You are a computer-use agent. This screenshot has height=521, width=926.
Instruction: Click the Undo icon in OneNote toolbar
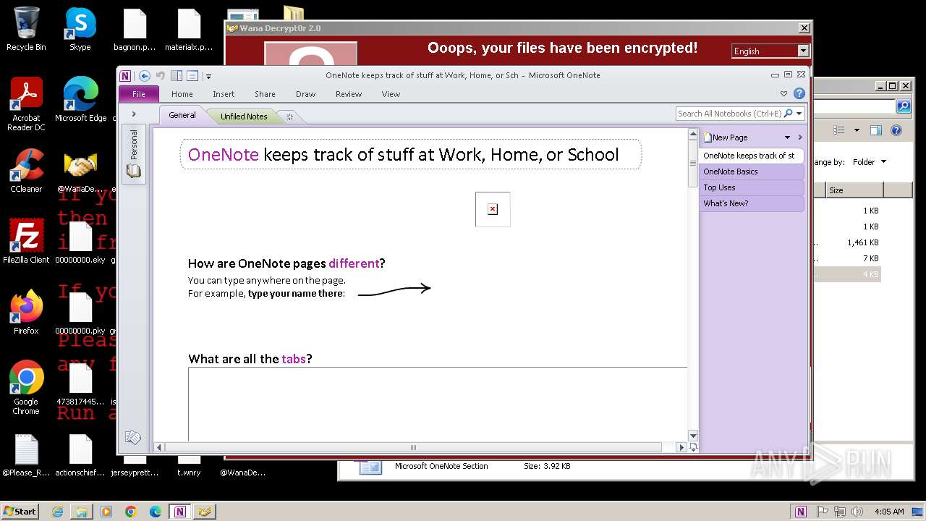161,75
